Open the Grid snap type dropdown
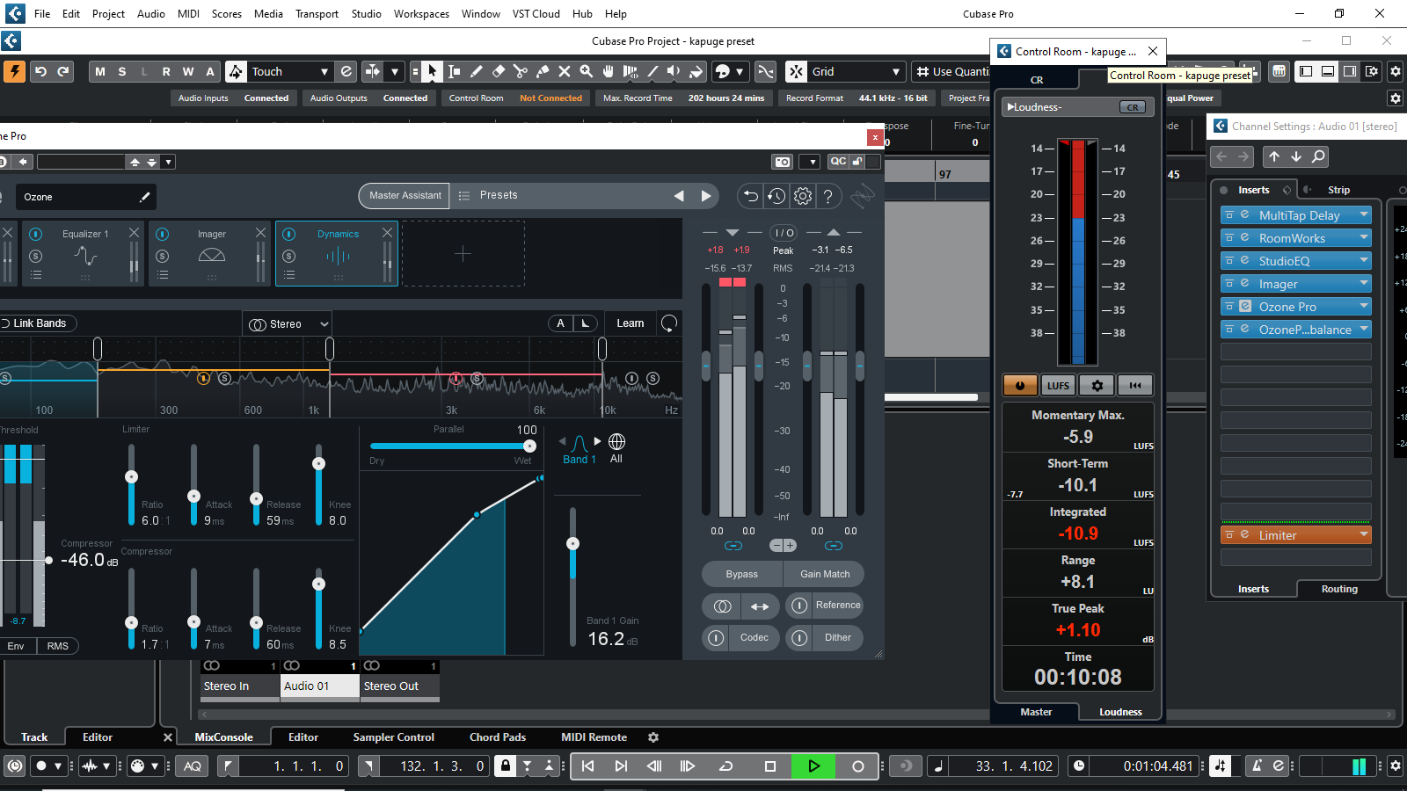This screenshot has height=791, width=1407. tap(896, 72)
